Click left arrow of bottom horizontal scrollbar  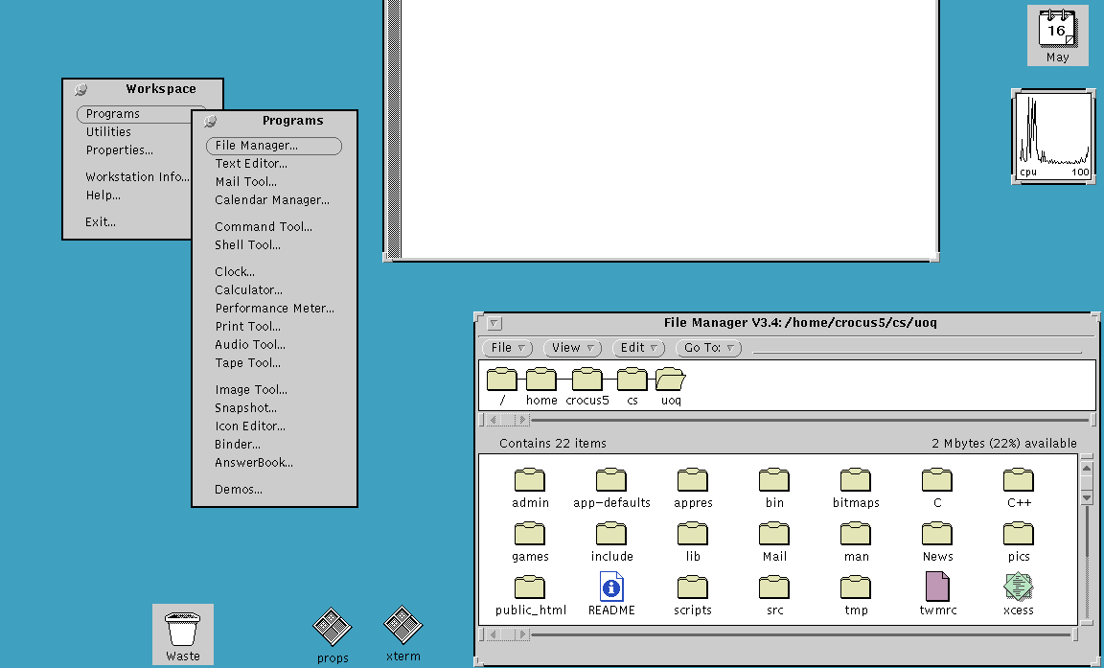493,634
